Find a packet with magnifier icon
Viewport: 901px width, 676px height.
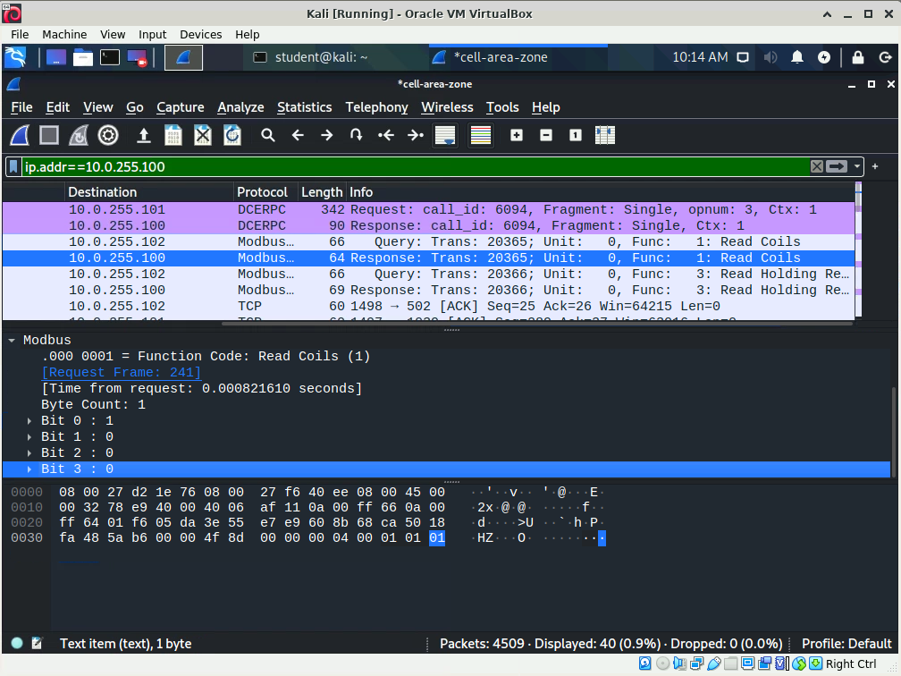268,136
